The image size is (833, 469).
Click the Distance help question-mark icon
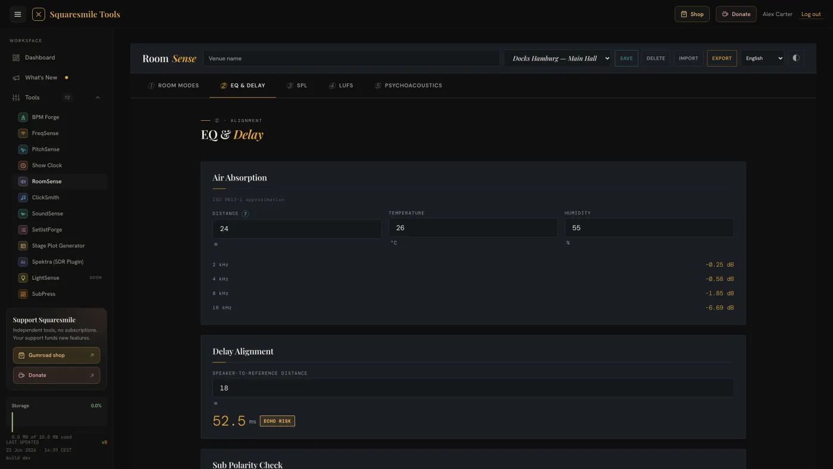245,214
